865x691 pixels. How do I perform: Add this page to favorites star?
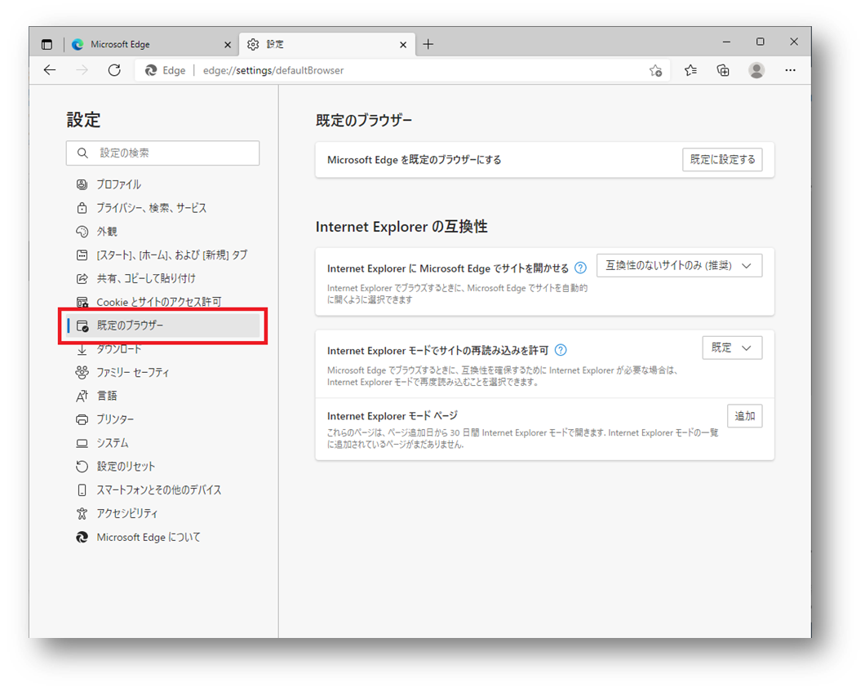pyautogui.click(x=655, y=71)
